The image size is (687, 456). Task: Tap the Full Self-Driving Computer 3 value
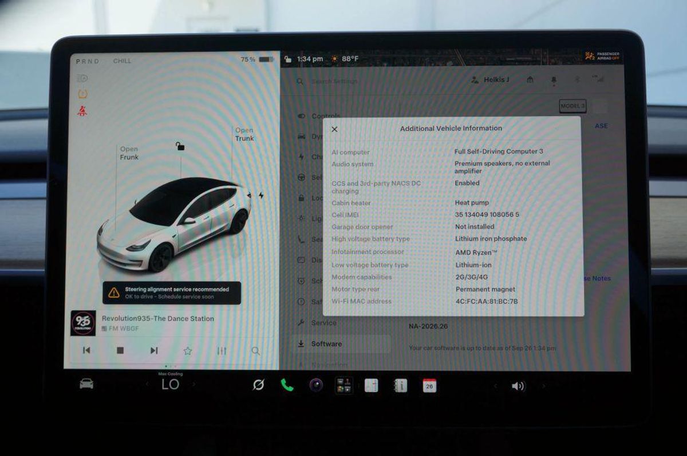coord(499,151)
